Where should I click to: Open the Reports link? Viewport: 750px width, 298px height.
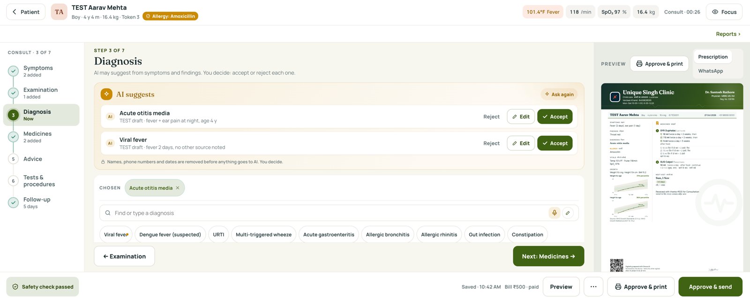728,34
